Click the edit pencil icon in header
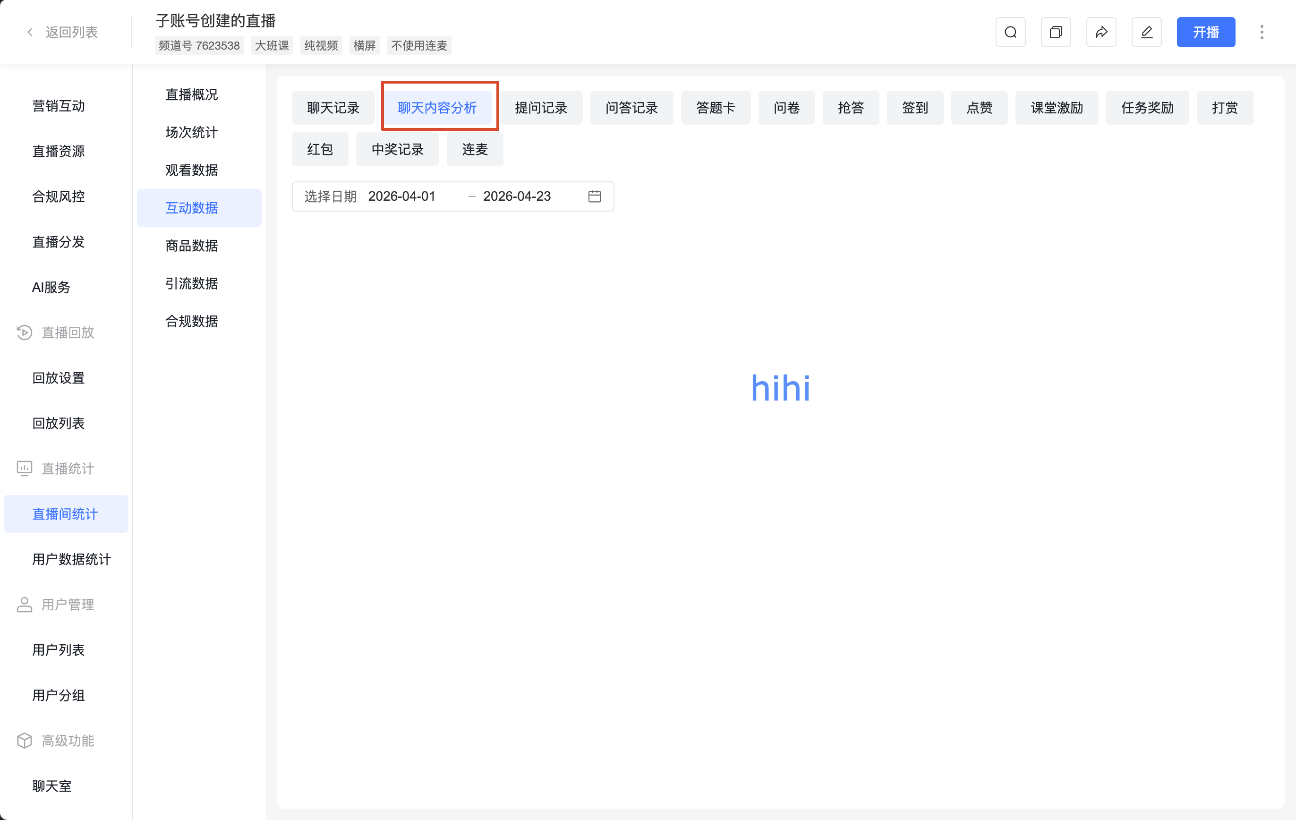 pyautogui.click(x=1146, y=32)
